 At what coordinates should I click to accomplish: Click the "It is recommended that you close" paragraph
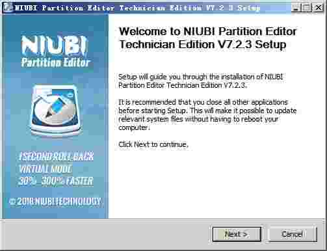click(207, 115)
